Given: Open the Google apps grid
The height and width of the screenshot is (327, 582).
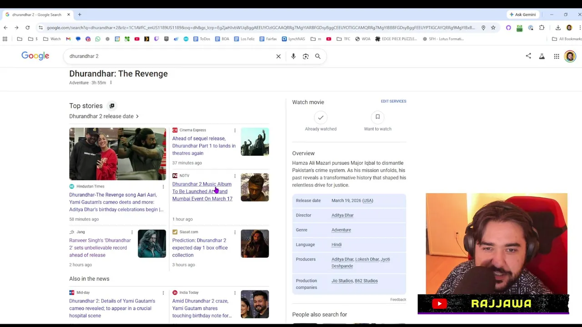Looking at the screenshot, I should 557,56.
